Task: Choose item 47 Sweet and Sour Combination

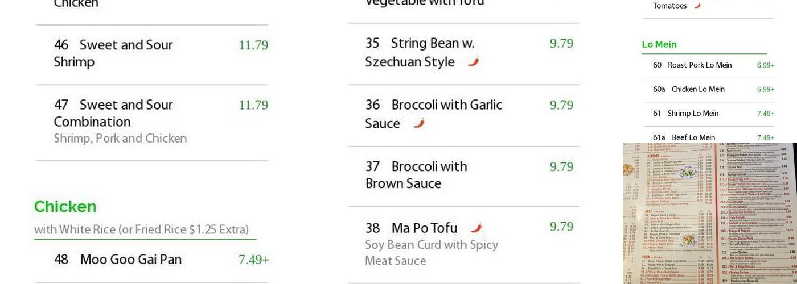Action: tap(113, 113)
